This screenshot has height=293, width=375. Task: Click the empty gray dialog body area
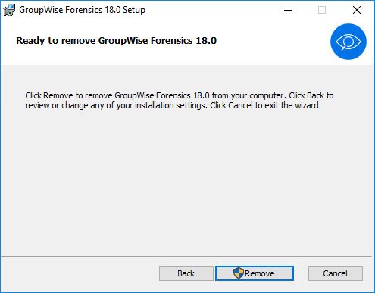pos(186,182)
